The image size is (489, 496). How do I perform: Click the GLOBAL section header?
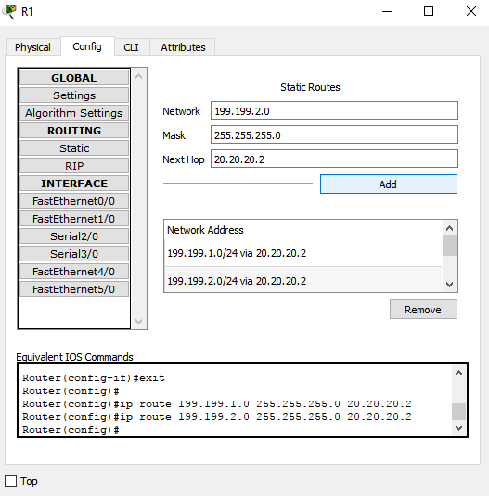point(74,78)
